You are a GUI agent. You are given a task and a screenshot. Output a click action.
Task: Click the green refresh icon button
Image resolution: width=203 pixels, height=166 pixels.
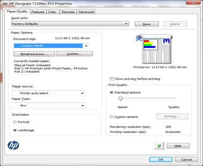[159, 146]
